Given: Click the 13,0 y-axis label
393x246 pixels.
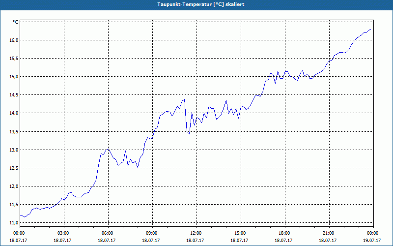Looking at the screenshot, I should point(14,150).
